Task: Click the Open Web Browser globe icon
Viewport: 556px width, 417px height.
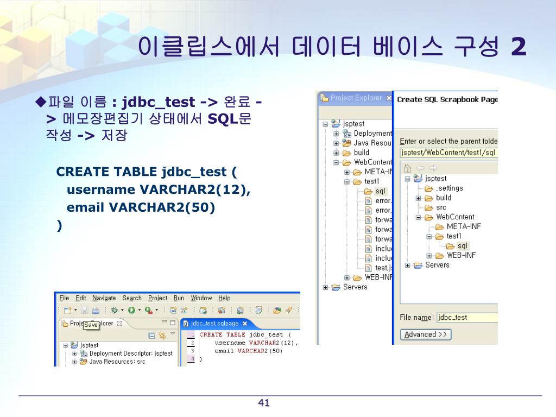Action: coord(203,310)
